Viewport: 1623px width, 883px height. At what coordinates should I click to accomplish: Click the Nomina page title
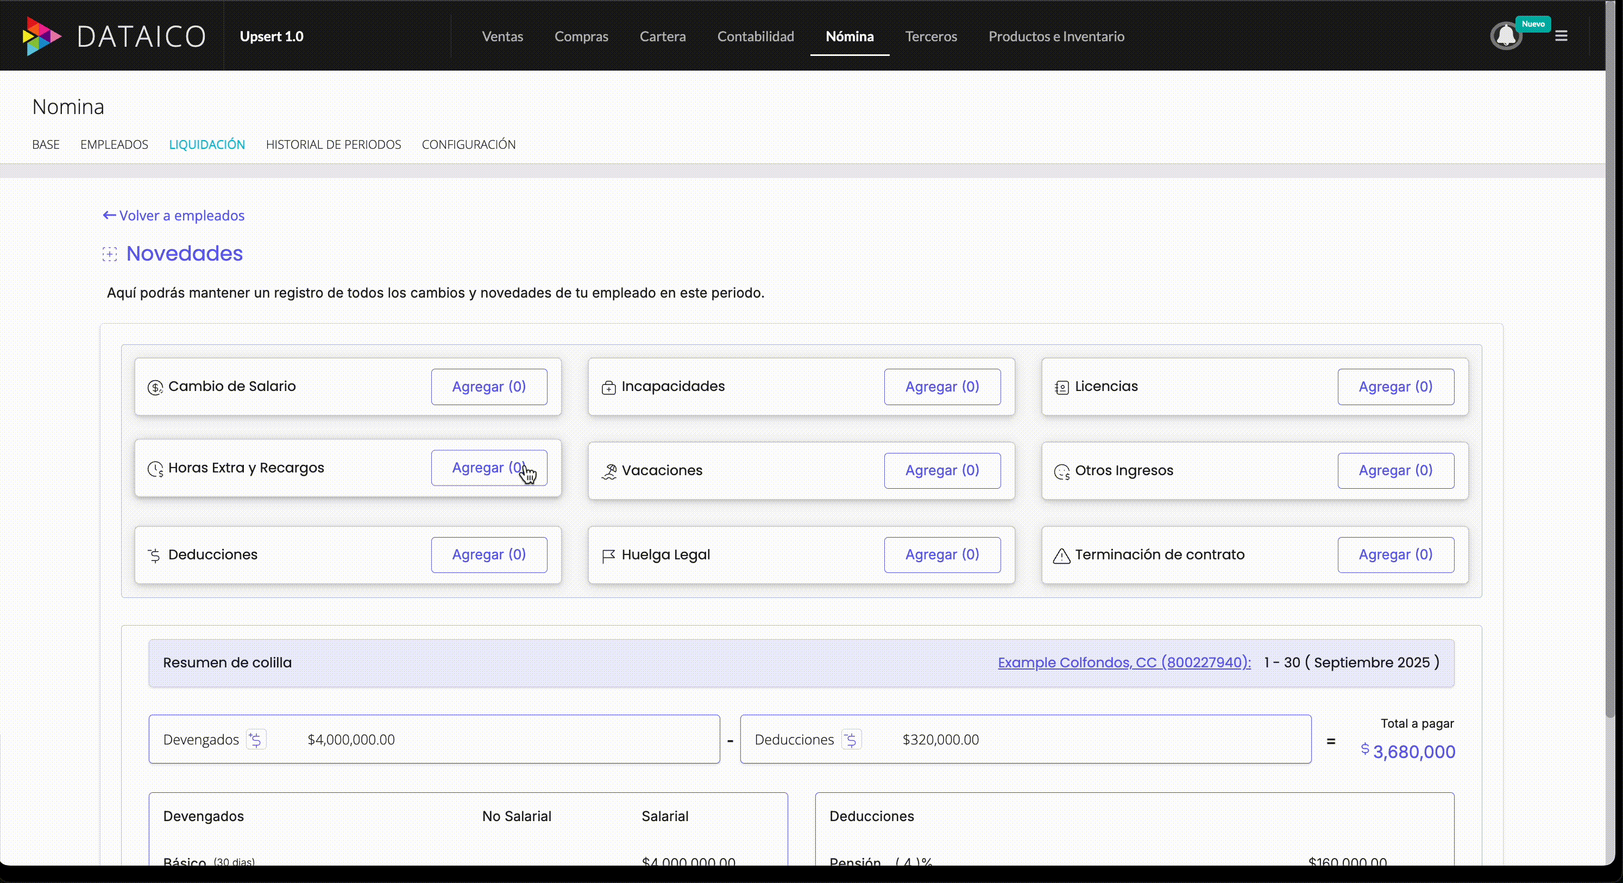pyautogui.click(x=68, y=107)
